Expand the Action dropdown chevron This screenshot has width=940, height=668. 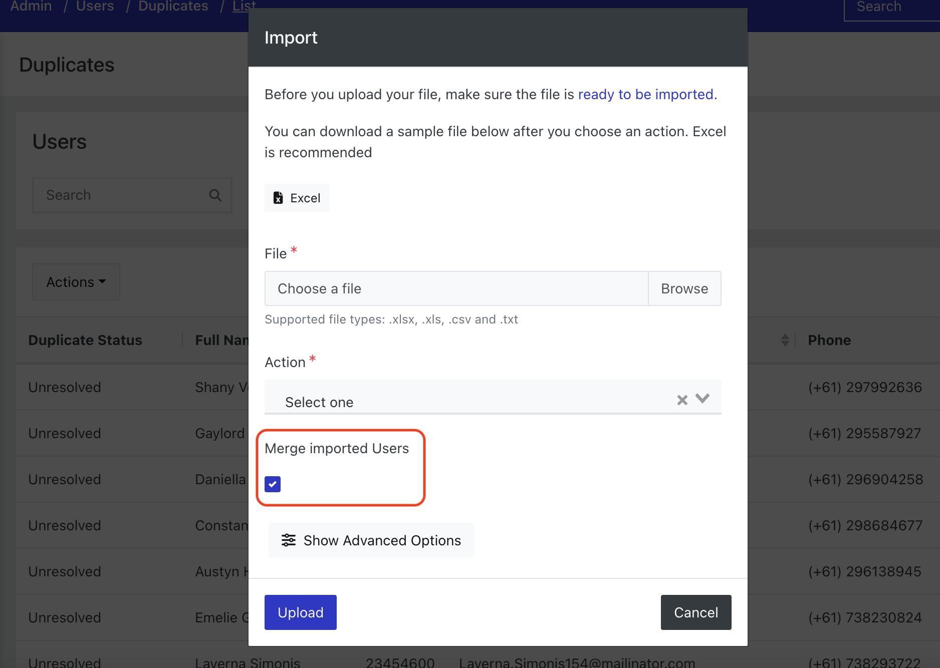[x=702, y=399]
